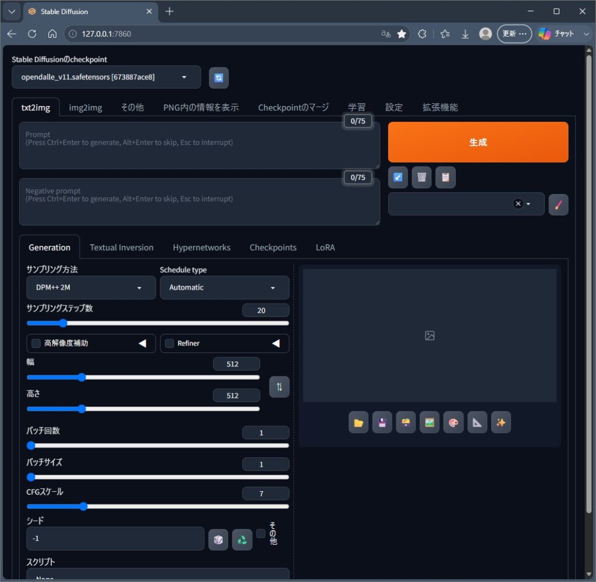
Task: Click the site information icon
Action: 72,34
